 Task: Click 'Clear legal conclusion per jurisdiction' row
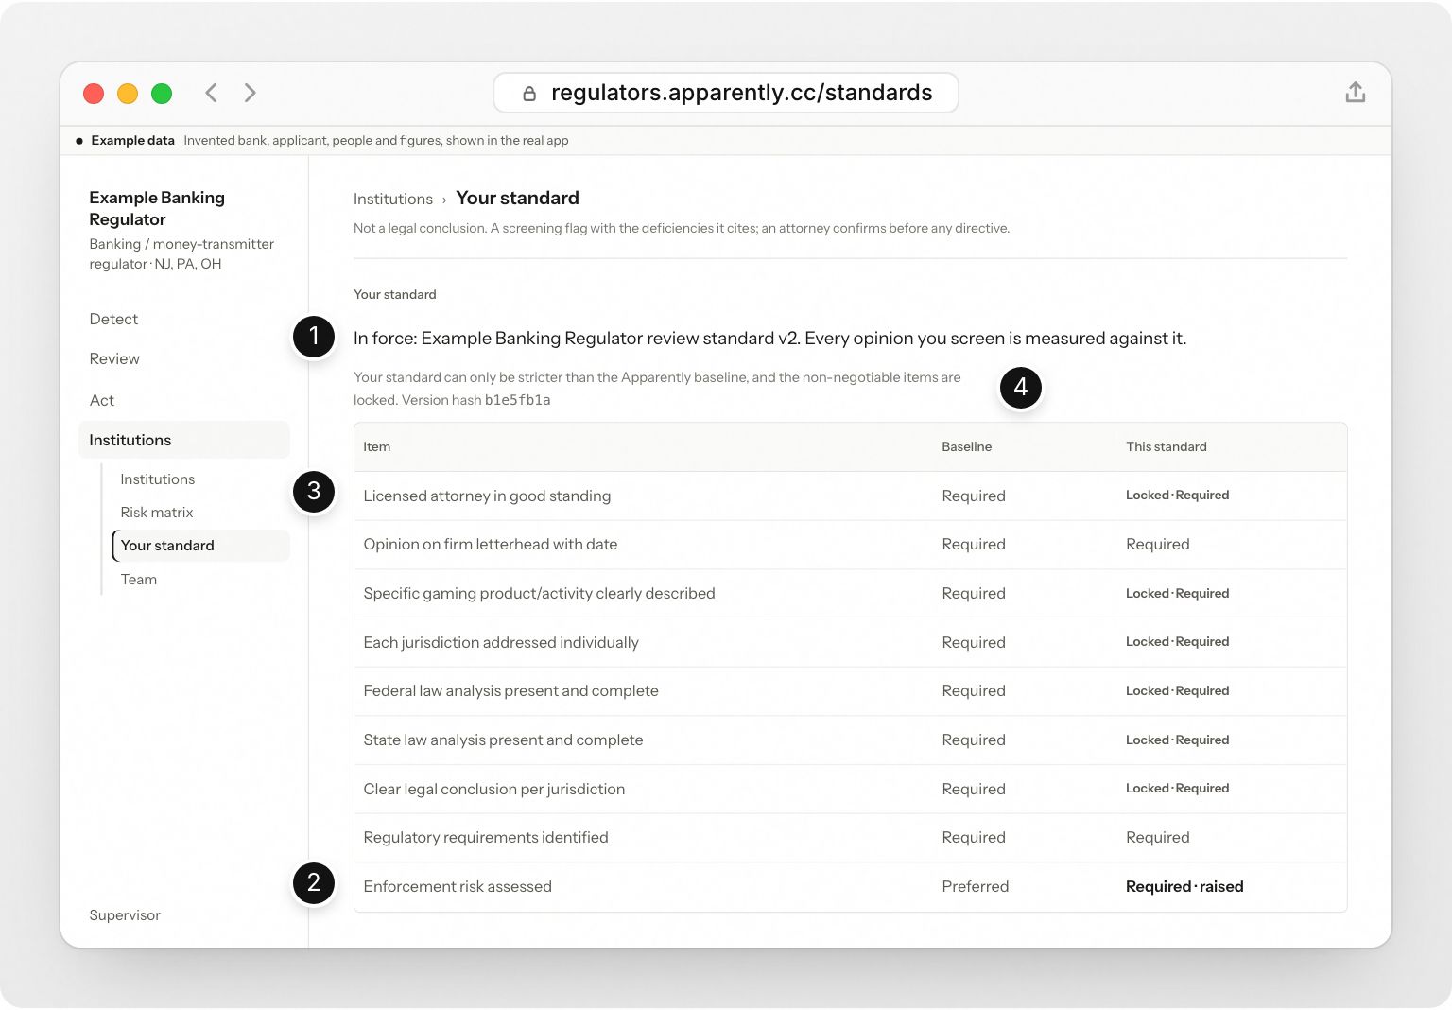point(851,789)
